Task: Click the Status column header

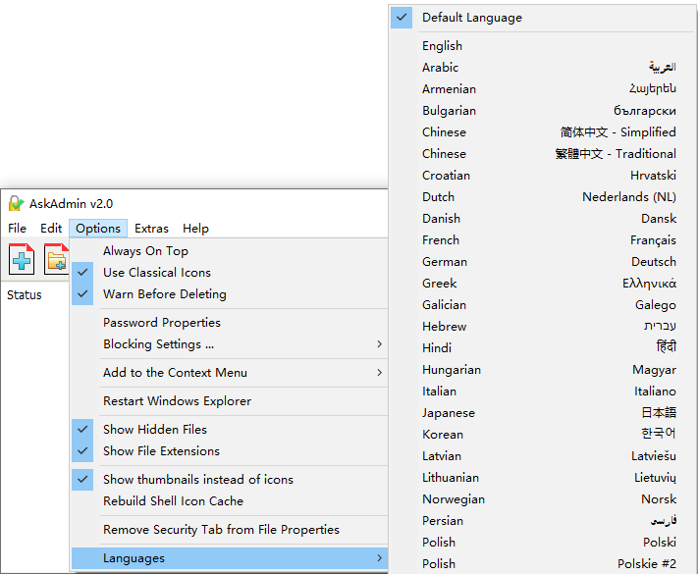Action: point(25,295)
